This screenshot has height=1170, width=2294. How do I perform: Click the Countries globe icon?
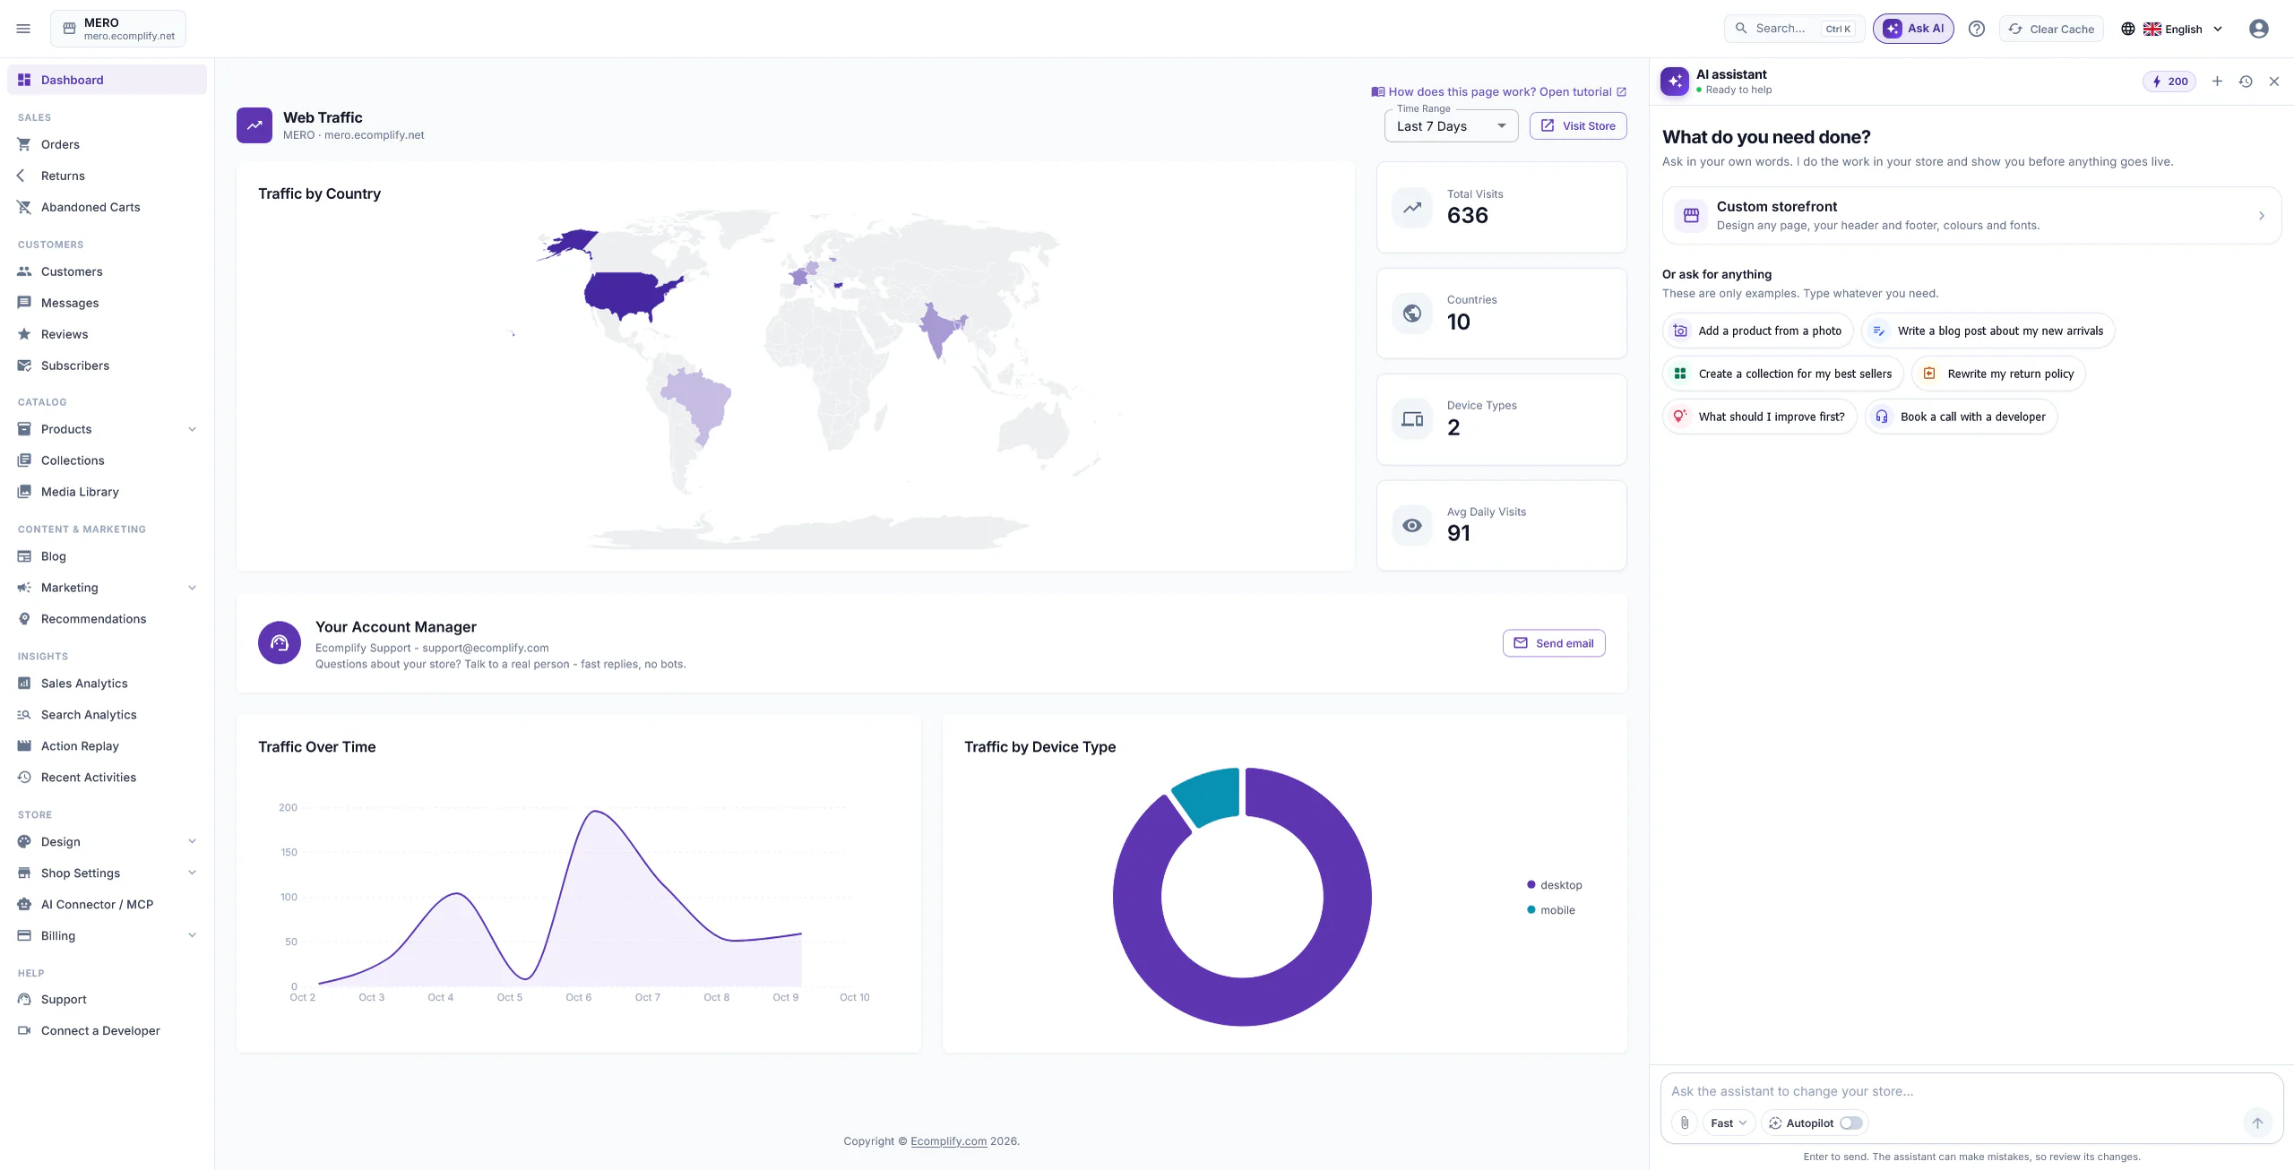[1411, 313]
